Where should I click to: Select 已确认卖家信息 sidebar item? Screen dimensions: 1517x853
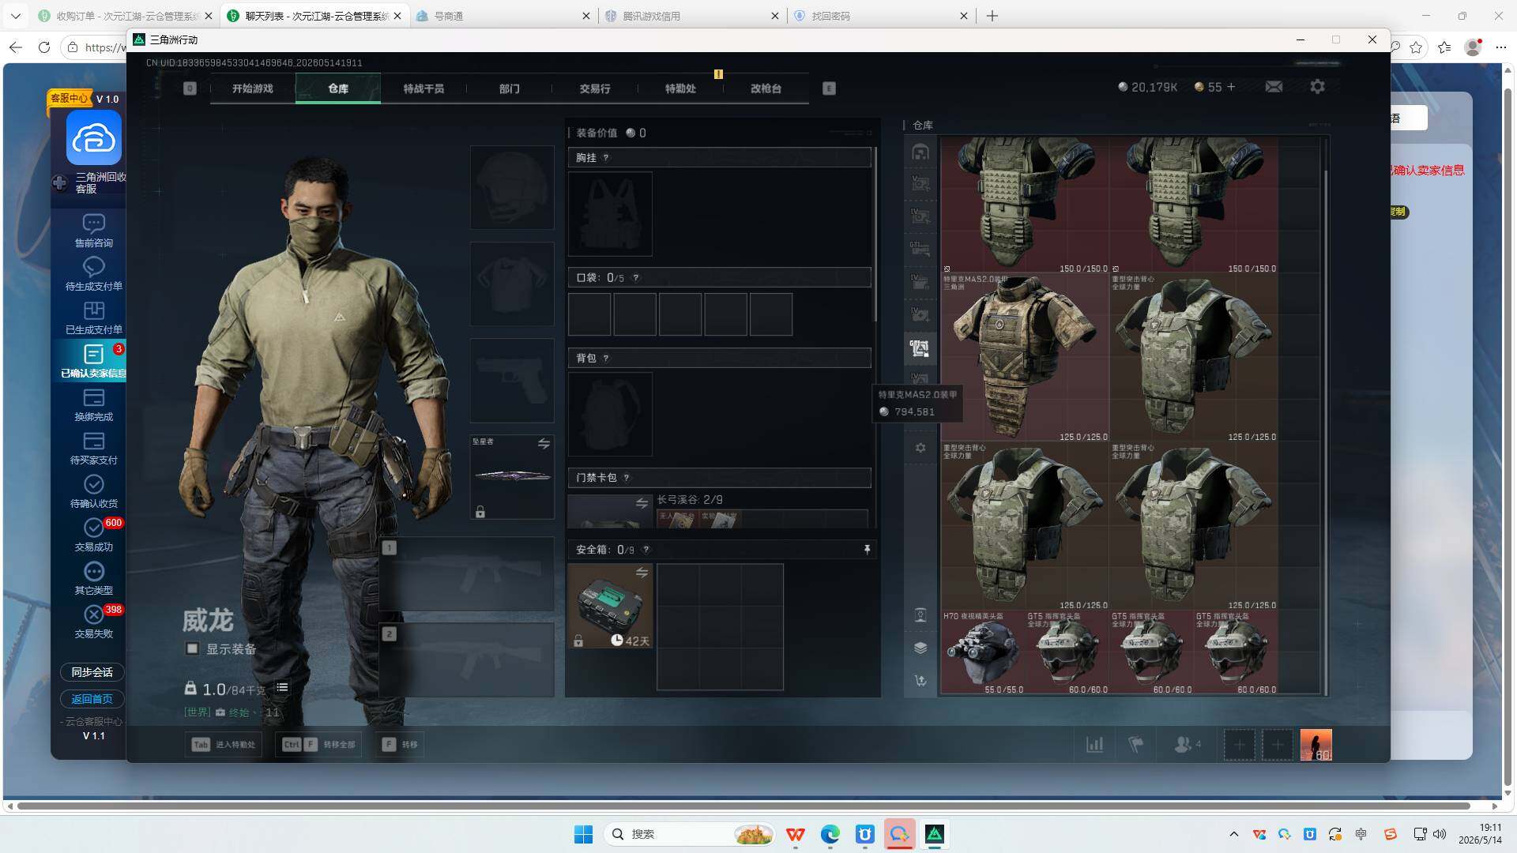click(x=93, y=362)
